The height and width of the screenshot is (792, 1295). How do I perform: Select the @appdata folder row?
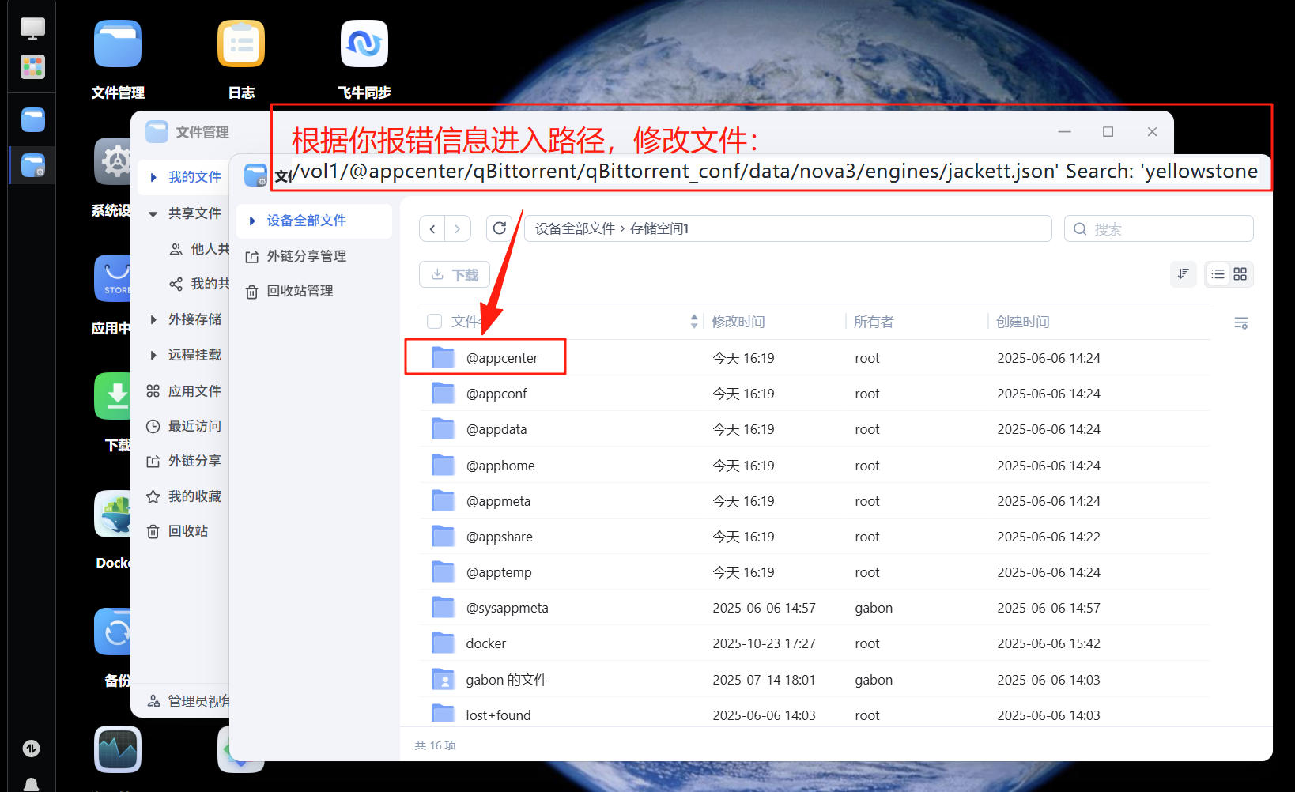pos(815,429)
